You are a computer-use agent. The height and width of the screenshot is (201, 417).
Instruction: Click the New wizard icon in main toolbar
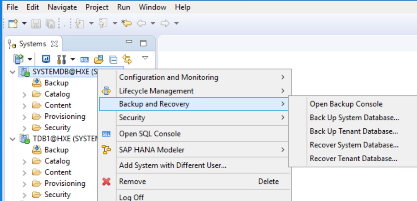click(13, 24)
